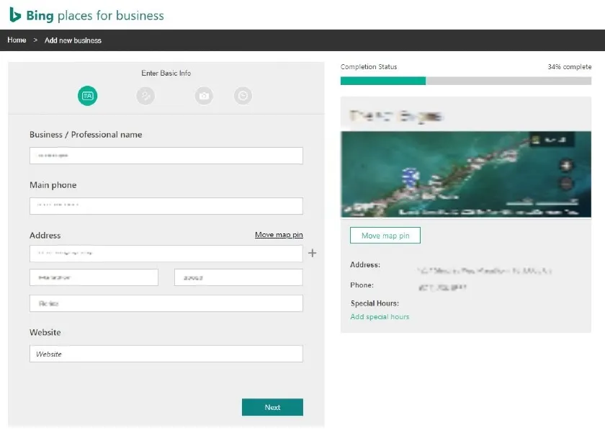605x433 pixels.
Task: Focus the Business / Professional name field
Action: click(x=166, y=156)
